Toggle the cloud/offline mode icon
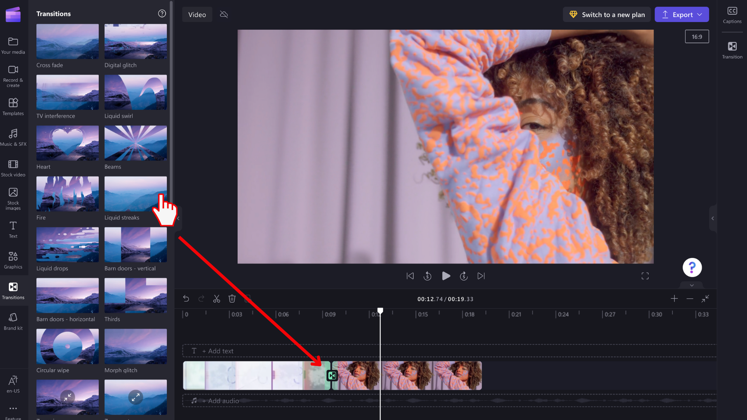Image resolution: width=747 pixels, height=420 pixels. tap(224, 14)
